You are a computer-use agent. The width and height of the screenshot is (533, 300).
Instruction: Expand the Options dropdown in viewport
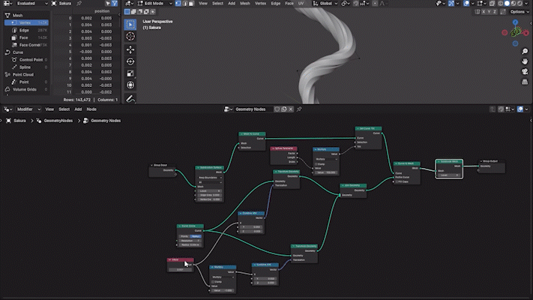[518, 12]
